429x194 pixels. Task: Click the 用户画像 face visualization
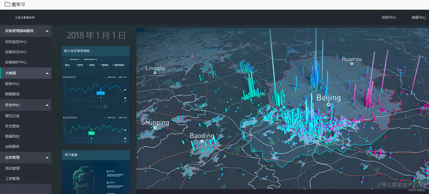tap(83, 180)
